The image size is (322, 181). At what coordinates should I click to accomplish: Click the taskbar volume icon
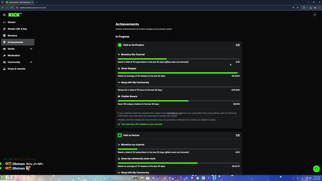pyautogui.click(x=310, y=178)
